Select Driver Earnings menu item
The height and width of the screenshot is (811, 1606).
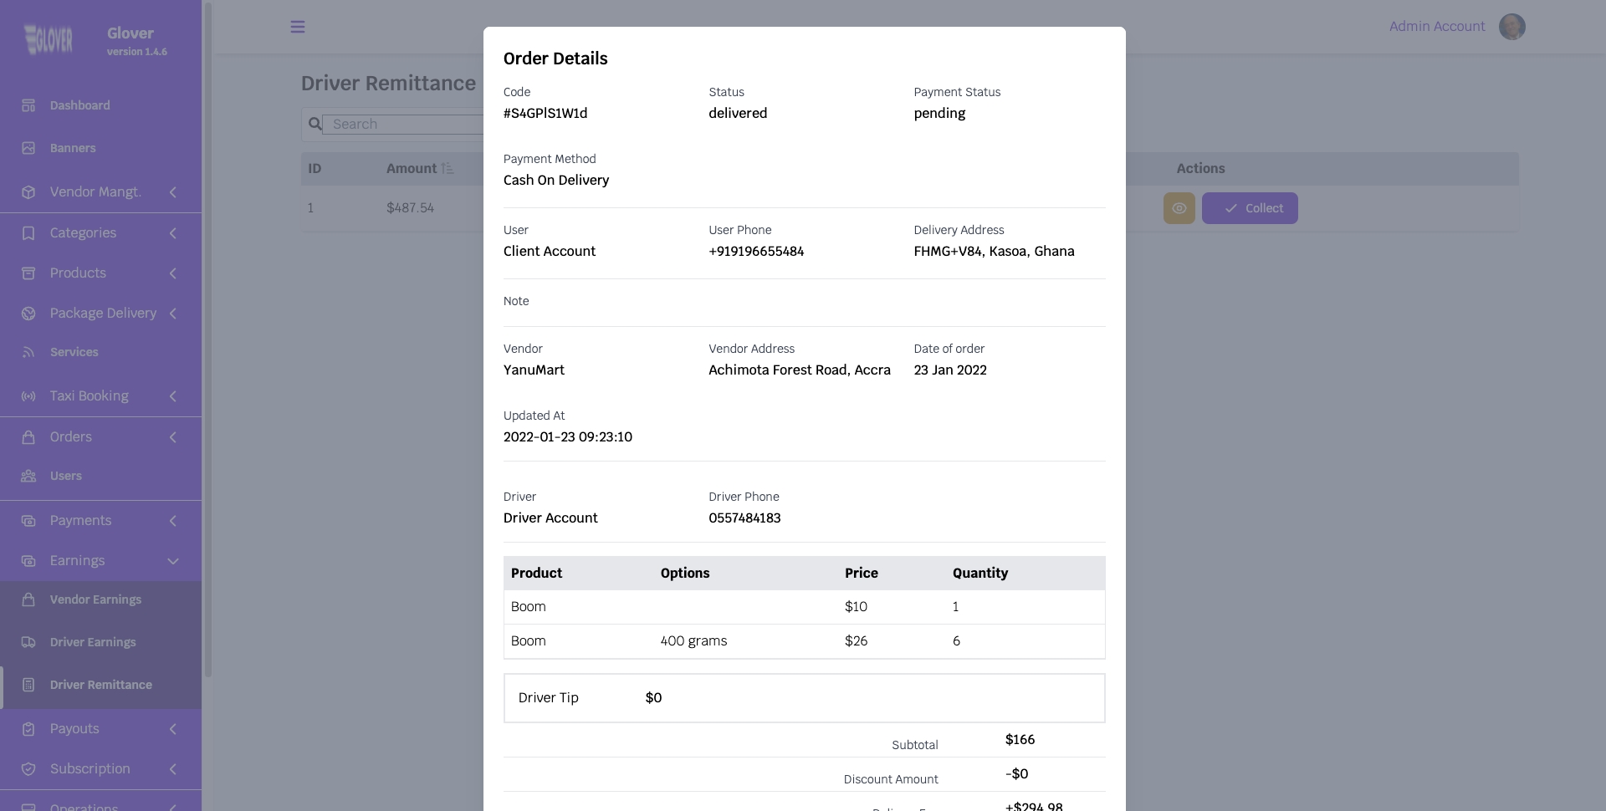tap(93, 642)
